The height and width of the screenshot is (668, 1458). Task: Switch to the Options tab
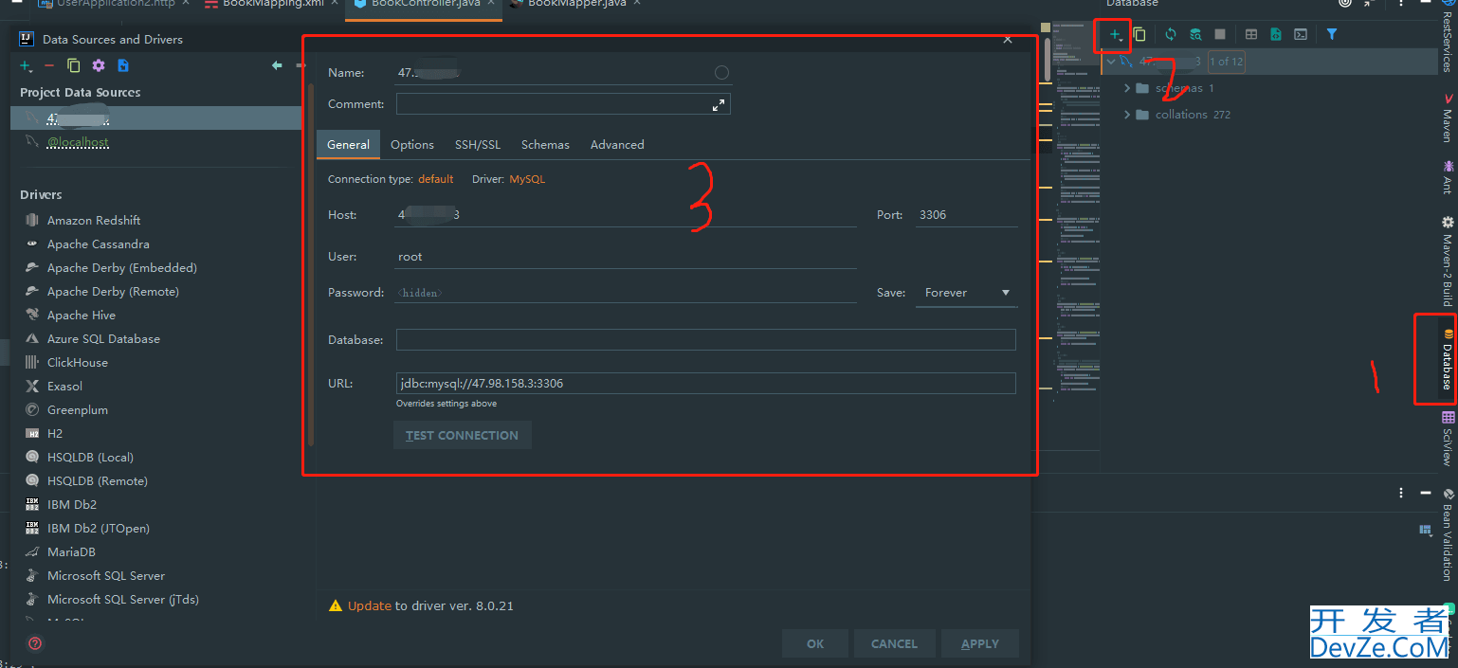412,145
